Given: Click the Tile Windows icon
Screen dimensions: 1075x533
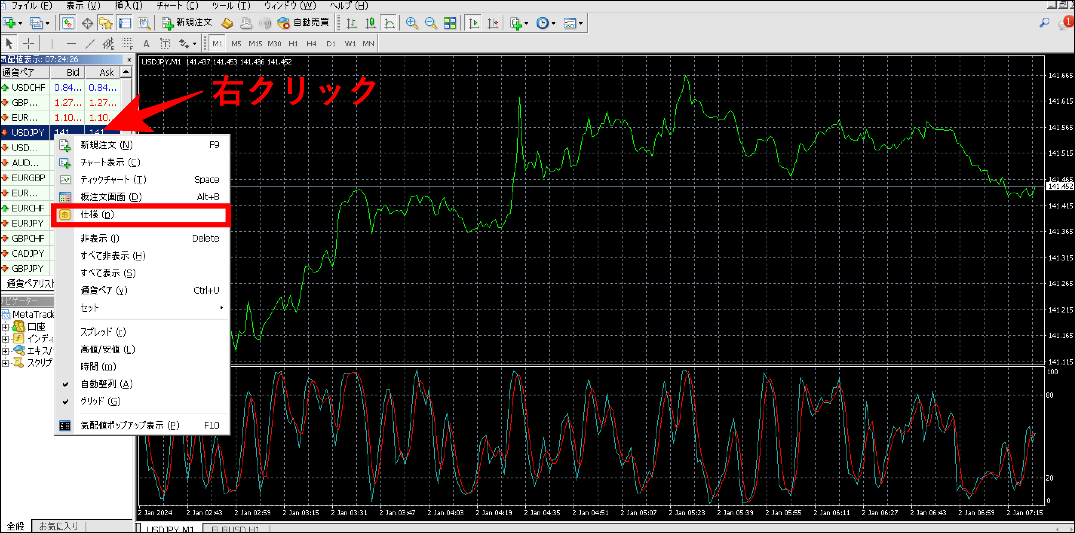Looking at the screenshot, I should pos(449,23).
